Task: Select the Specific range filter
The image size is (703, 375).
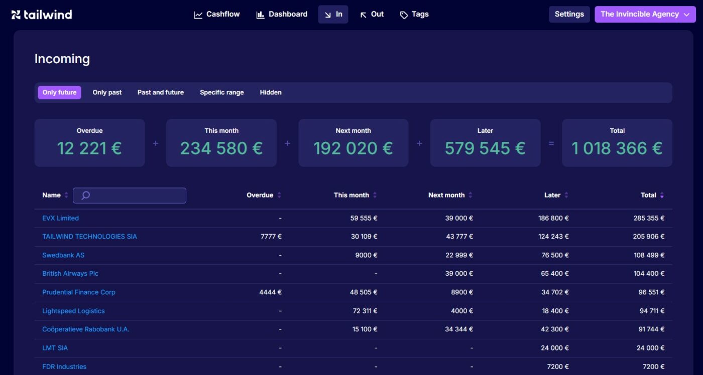Action: [x=222, y=92]
